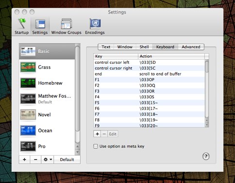Add a new profile with plus button
Viewport: 235px width, 183px height.
pyautogui.click(x=24, y=160)
